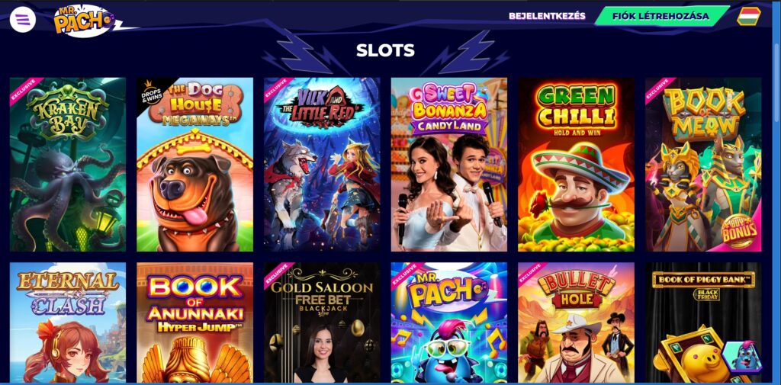Viewport: 781px width, 385px height.
Task: Open the Hungarian flag language selector
Action: pos(749,17)
